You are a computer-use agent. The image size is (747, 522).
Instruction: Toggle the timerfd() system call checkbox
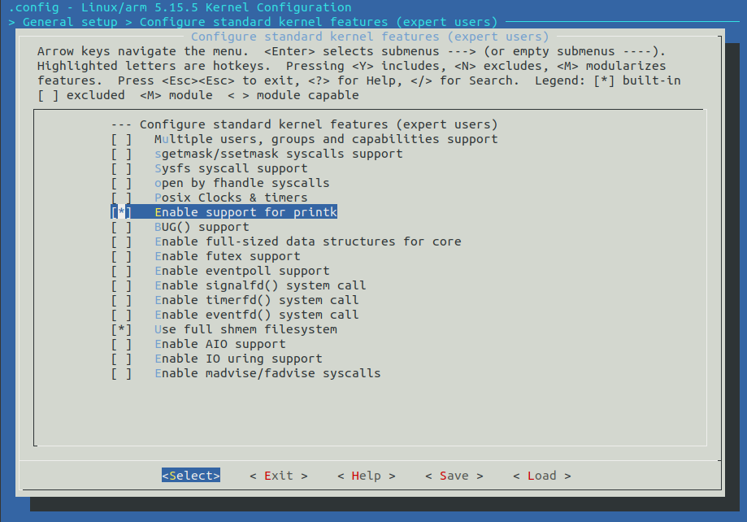[x=121, y=300]
